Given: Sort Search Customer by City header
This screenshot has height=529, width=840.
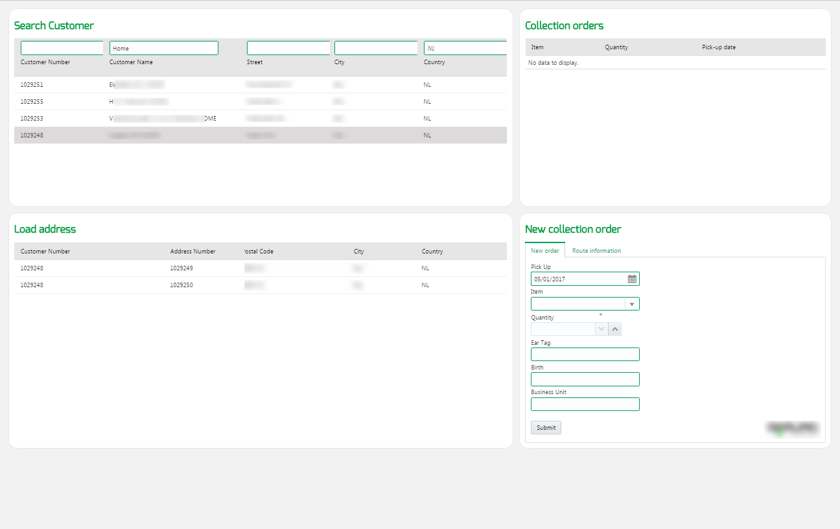Looking at the screenshot, I should (x=340, y=62).
